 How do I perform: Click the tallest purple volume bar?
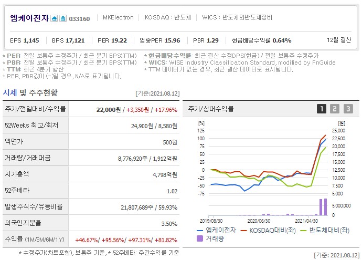pos(325,207)
